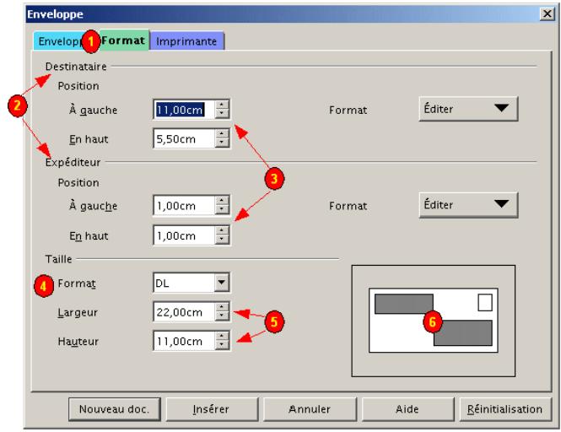The image size is (561, 432).
Task: Increase Expéditeur À gauche value with up arrow
Action: (x=222, y=201)
